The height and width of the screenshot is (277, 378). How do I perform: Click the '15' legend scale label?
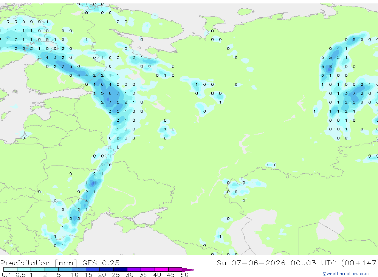point(88,275)
